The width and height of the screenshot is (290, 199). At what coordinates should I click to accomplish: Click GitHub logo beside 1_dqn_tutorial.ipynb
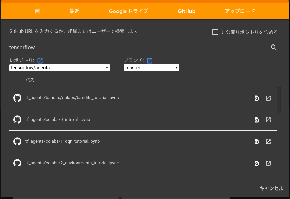tap(17, 141)
